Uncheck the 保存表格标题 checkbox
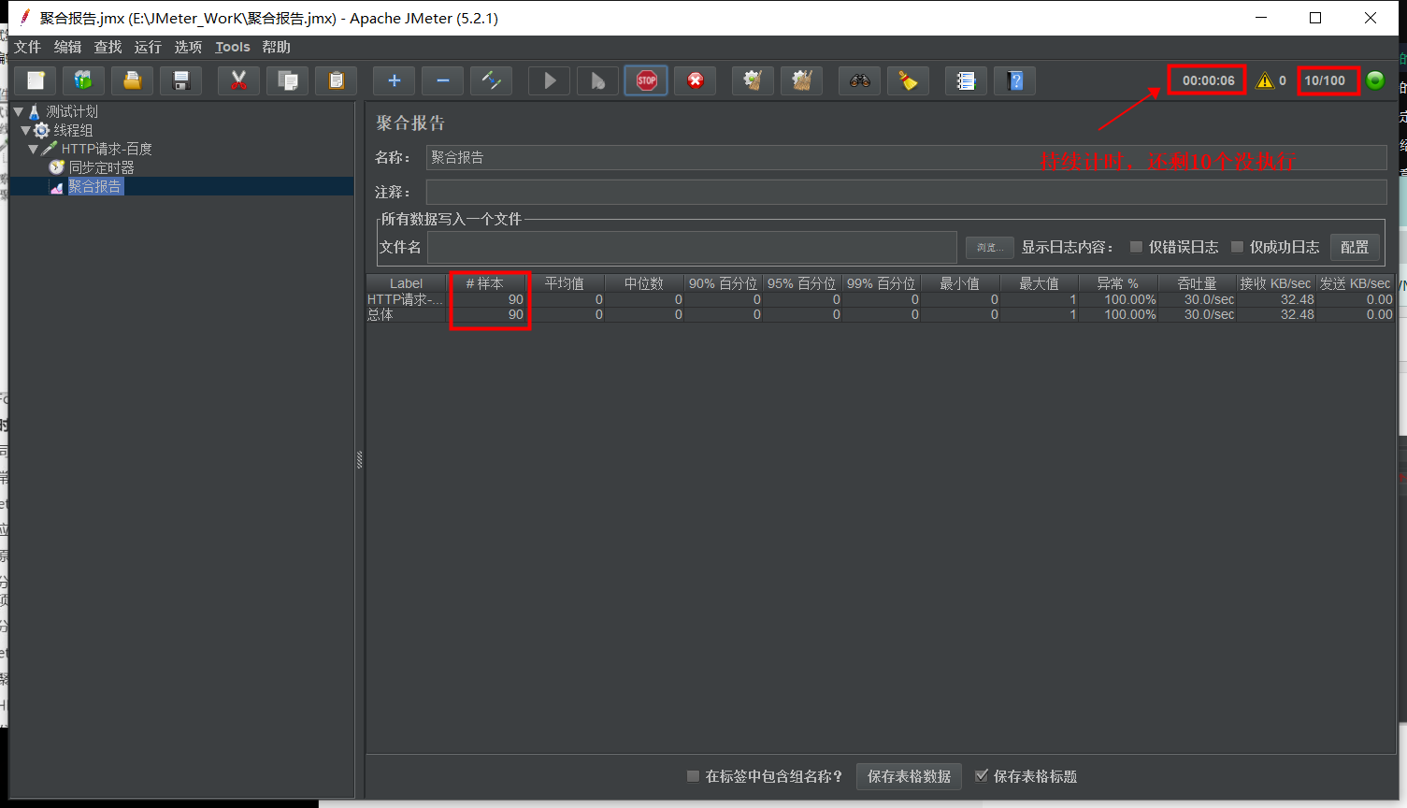The width and height of the screenshot is (1407, 808). pos(982,776)
